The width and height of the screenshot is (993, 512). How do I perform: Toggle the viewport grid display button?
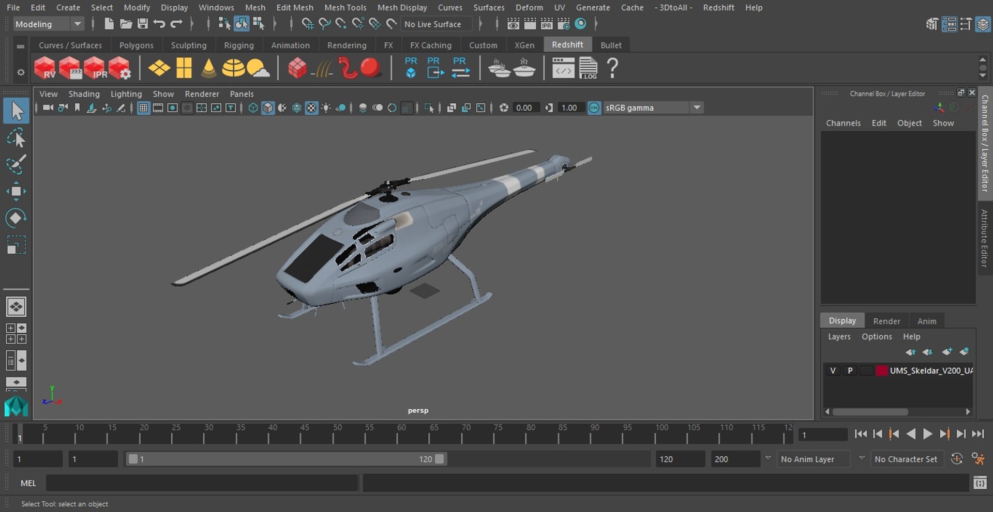(143, 107)
